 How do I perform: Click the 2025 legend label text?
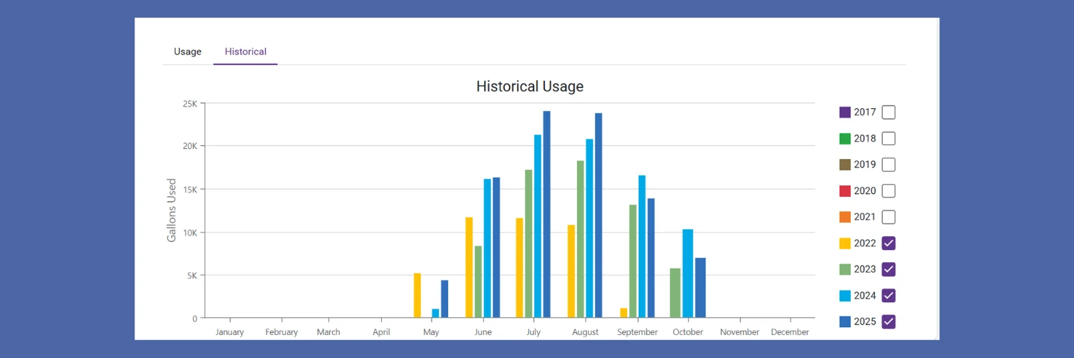coord(865,321)
